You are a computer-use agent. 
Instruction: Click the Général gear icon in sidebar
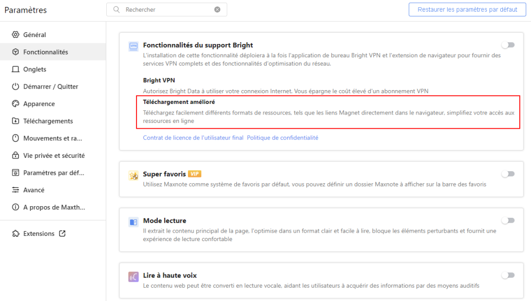click(15, 35)
